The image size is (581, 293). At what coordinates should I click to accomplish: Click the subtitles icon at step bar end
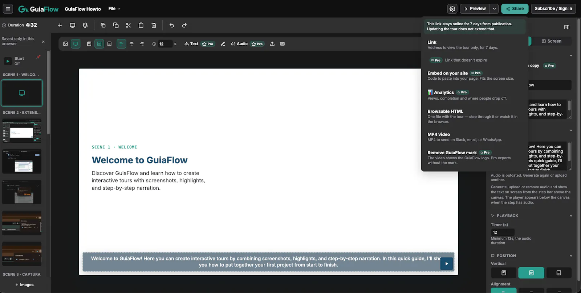coord(283,44)
